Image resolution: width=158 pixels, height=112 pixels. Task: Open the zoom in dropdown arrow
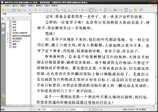click(x=86, y=10)
